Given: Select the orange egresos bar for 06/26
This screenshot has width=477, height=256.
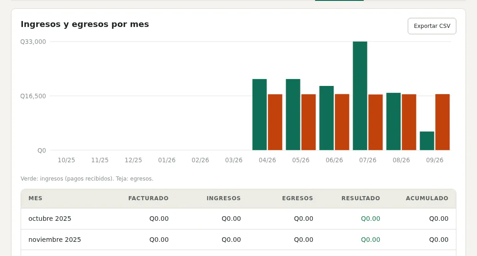Looking at the screenshot, I should point(342,122).
